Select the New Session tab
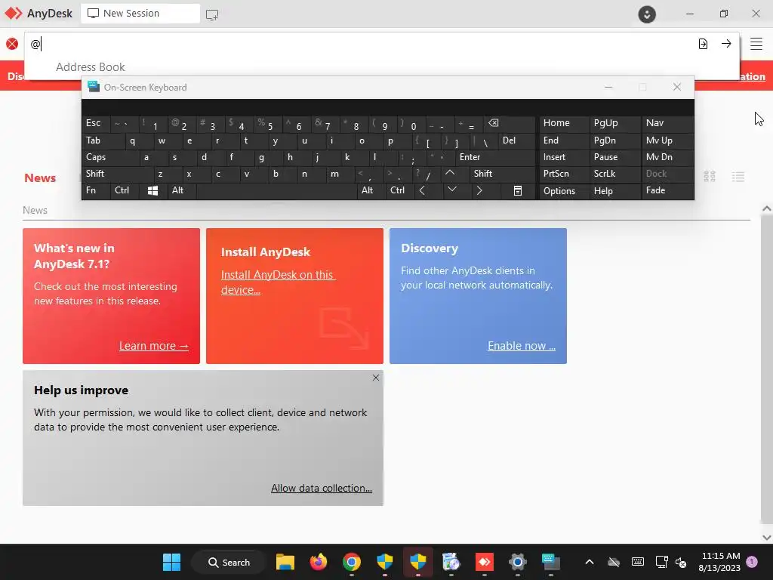The height and width of the screenshot is (580, 773). point(140,14)
